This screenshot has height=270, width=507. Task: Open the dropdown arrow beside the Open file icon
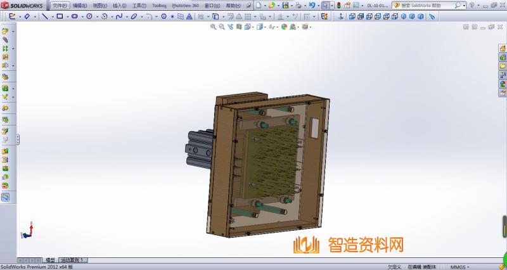[278, 5]
